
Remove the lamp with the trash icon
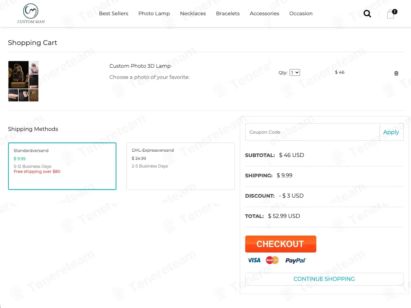point(396,73)
